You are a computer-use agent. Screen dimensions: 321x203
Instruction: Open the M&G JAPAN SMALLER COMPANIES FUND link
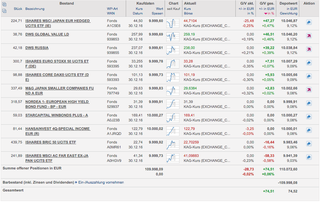click(x=59, y=91)
